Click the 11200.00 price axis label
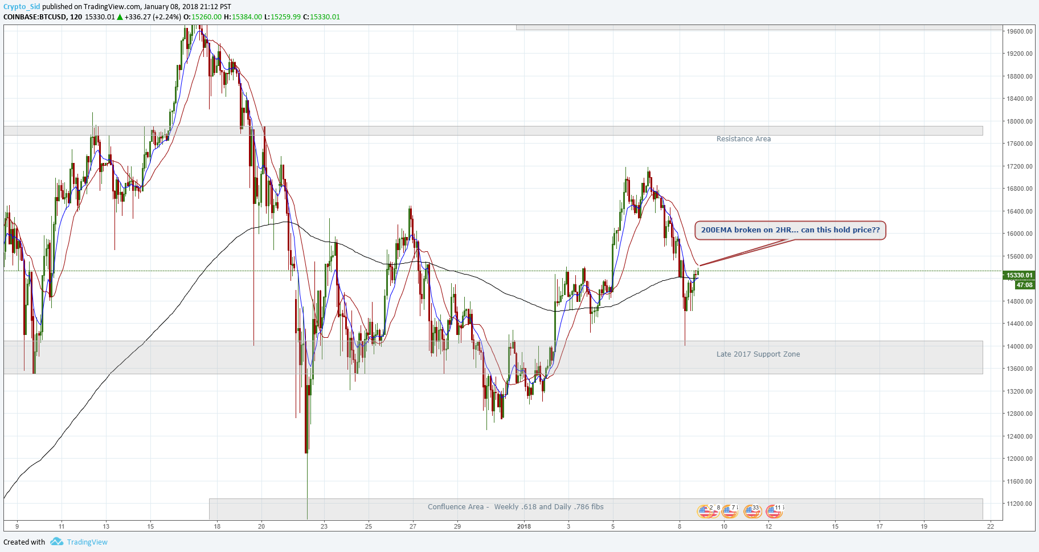Image resolution: width=1039 pixels, height=552 pixels. click(x=1020, y=504)
